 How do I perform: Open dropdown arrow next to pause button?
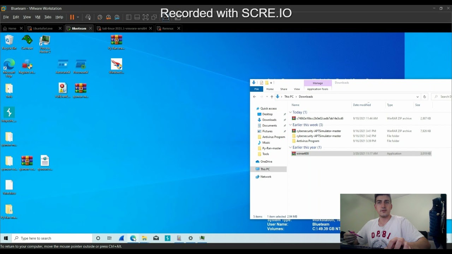[x=78, y=17]
